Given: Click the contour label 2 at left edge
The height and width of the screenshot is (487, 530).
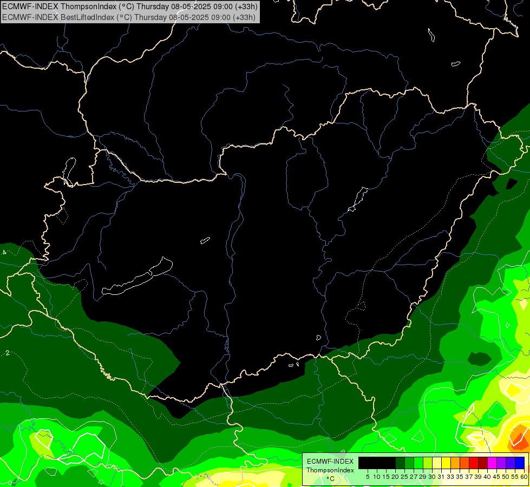Looking at the screenshot, I should (x=8, y=353).
